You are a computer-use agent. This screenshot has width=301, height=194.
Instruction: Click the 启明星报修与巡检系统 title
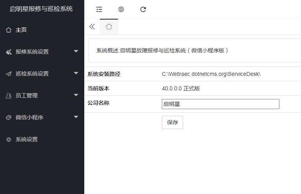point(41,9)
